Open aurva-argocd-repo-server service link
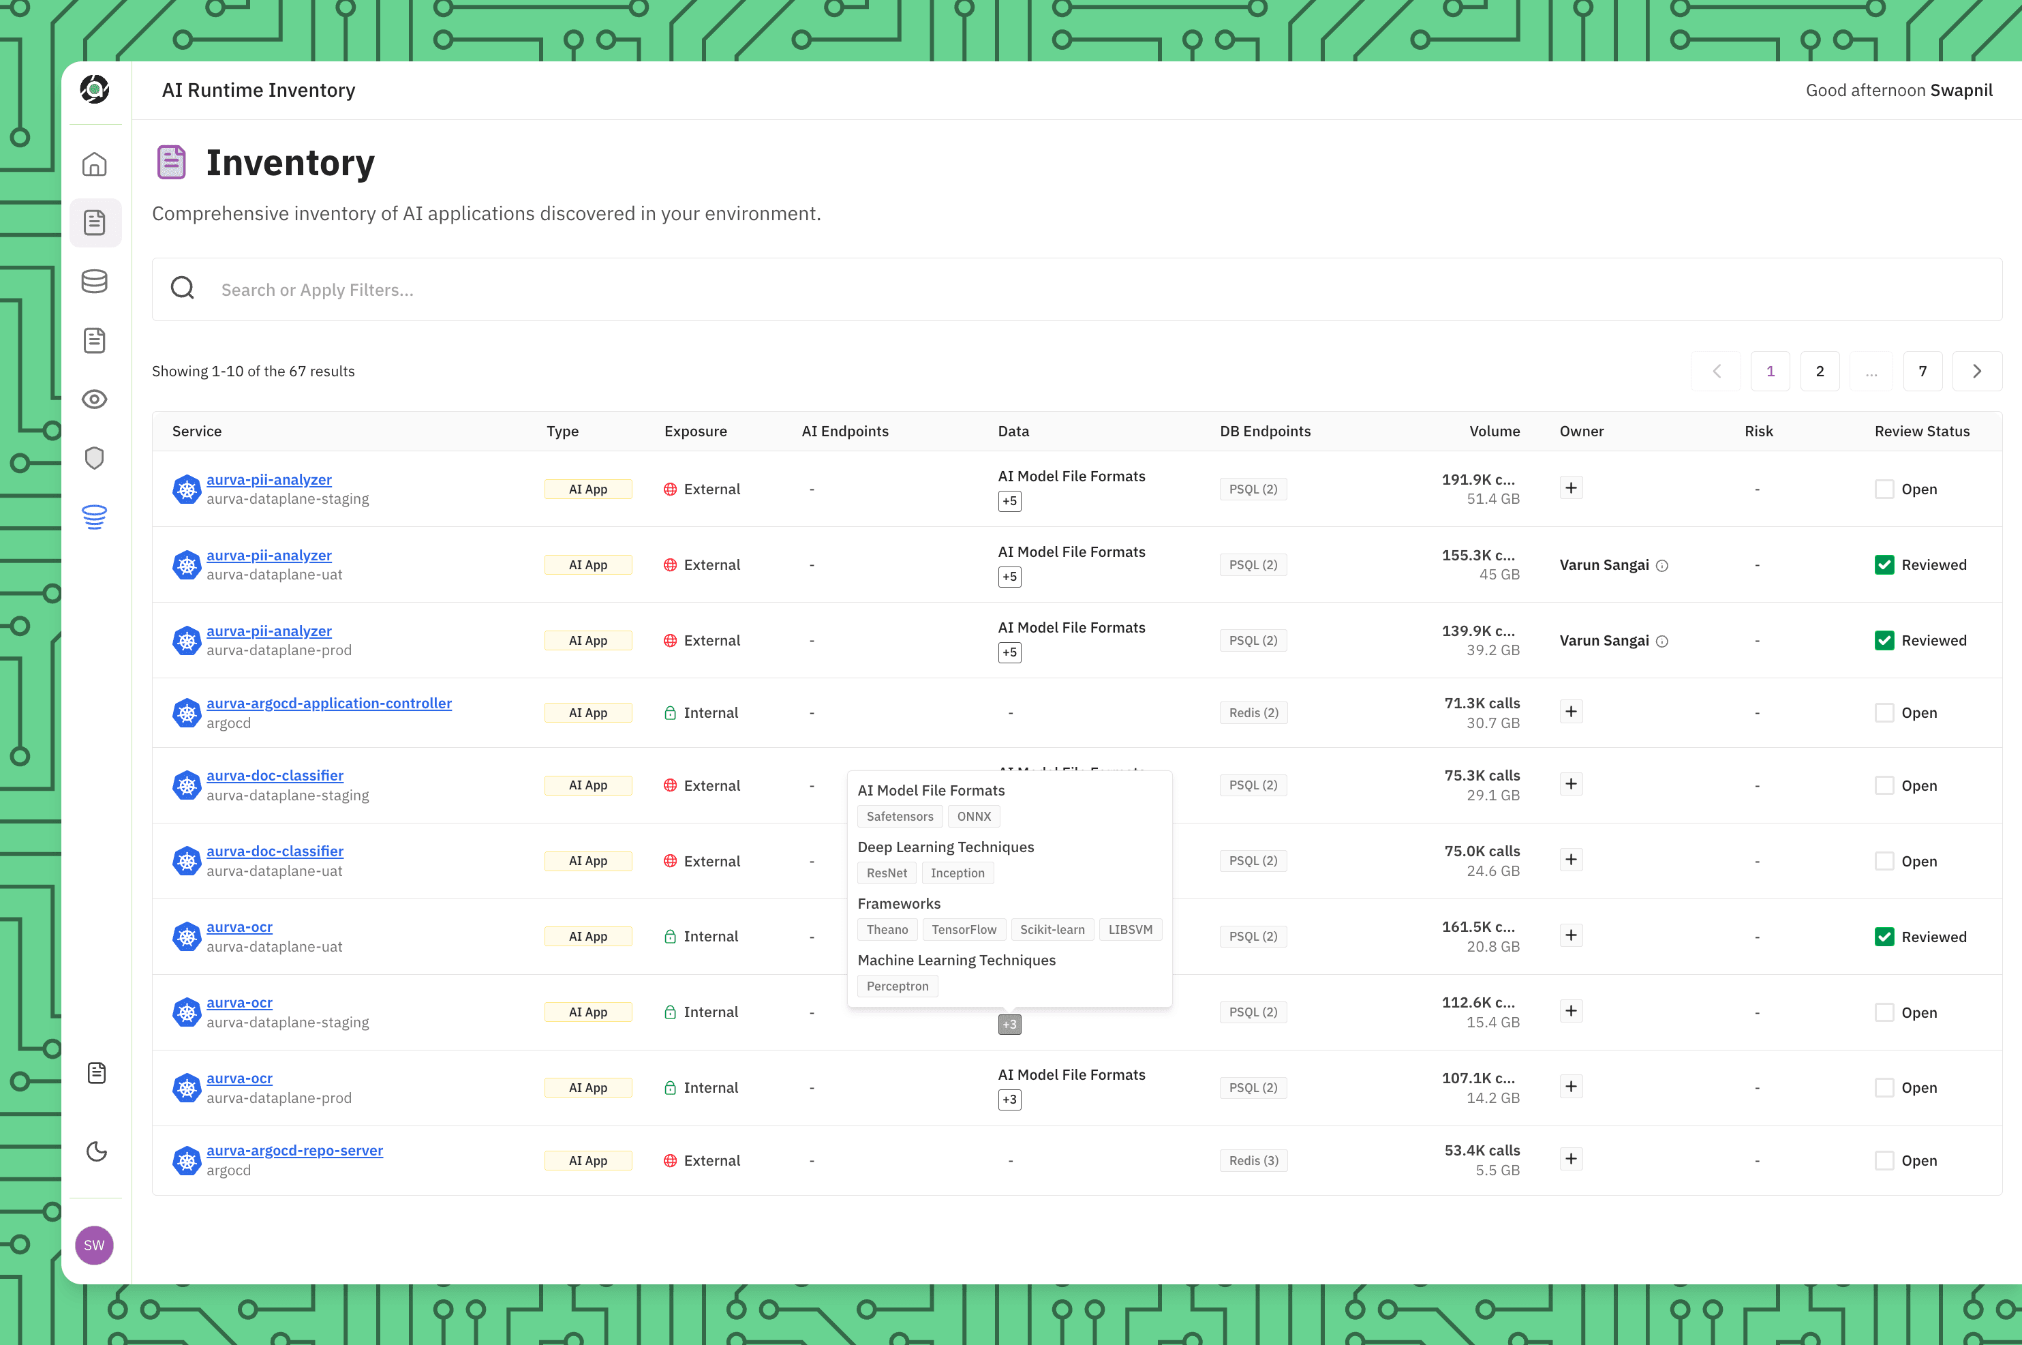 [x=294, y=1150]
